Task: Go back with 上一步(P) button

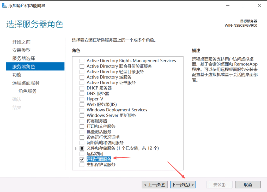Action: pyautogui.click(x=155, y=185)
